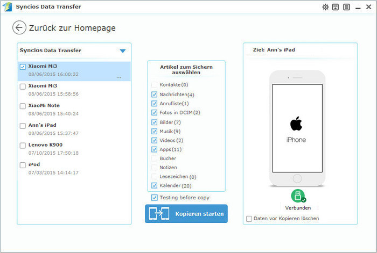Viewport: 377px width, 253px height.
Task: Click the Musik(9) label
Action: point(170,132)
